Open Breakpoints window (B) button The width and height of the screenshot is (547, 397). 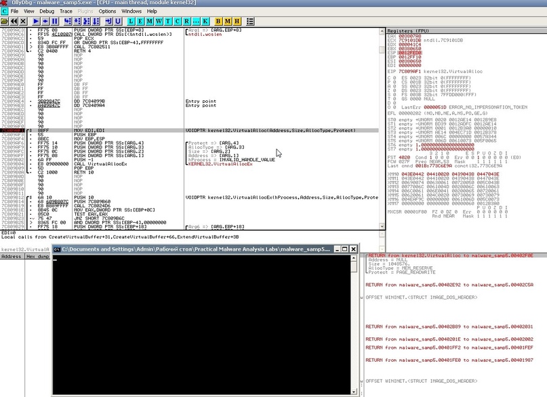click(x=218, y=22)
